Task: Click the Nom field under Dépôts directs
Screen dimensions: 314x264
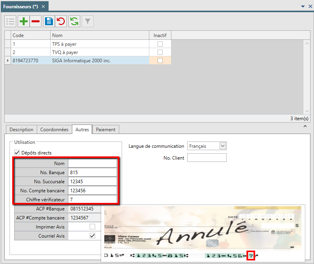Action: [92, 163]
